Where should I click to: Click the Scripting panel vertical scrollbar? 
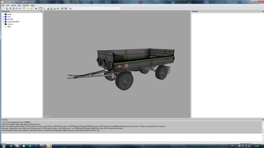tap(263, 127)
